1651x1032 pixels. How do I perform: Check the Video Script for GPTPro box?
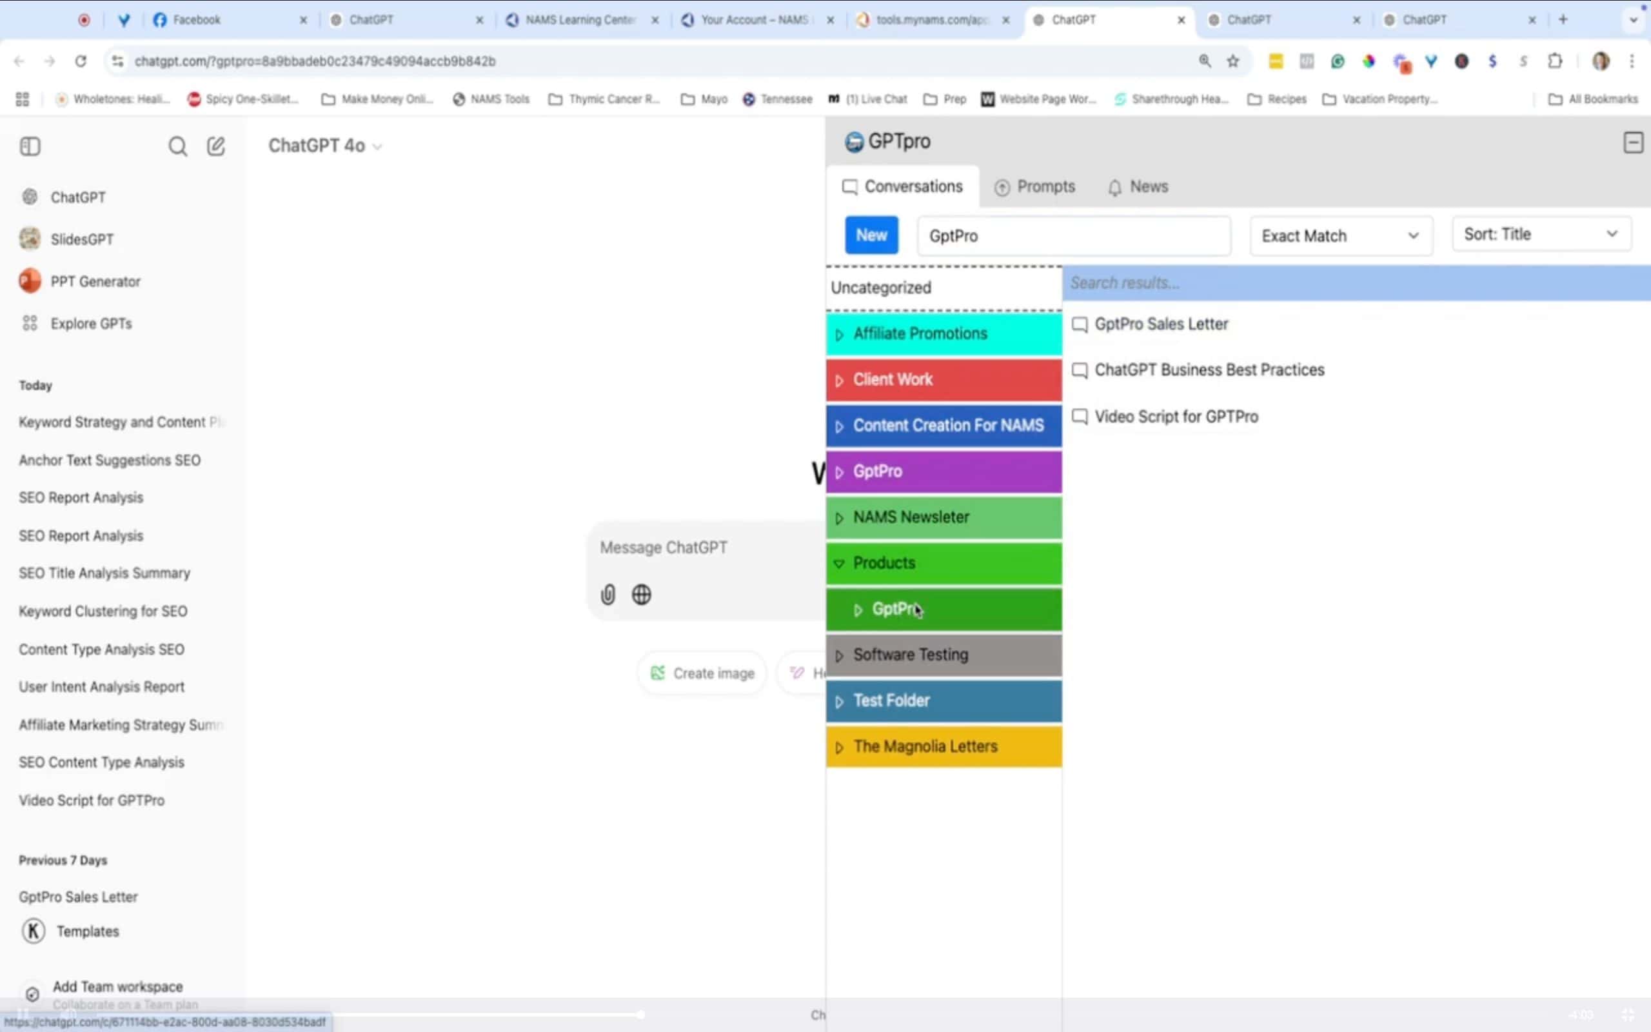tap(1080, 417)
